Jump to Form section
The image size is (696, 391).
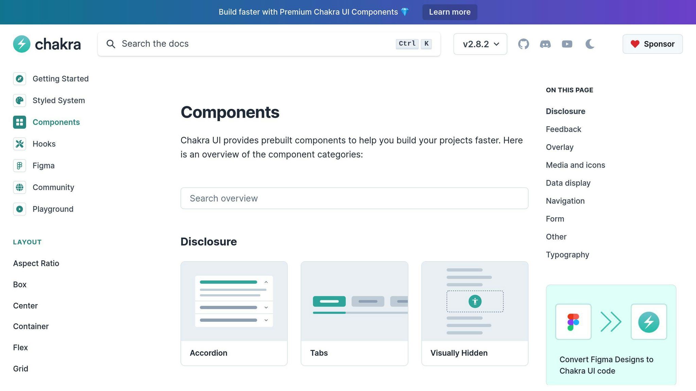pos(555,219)
